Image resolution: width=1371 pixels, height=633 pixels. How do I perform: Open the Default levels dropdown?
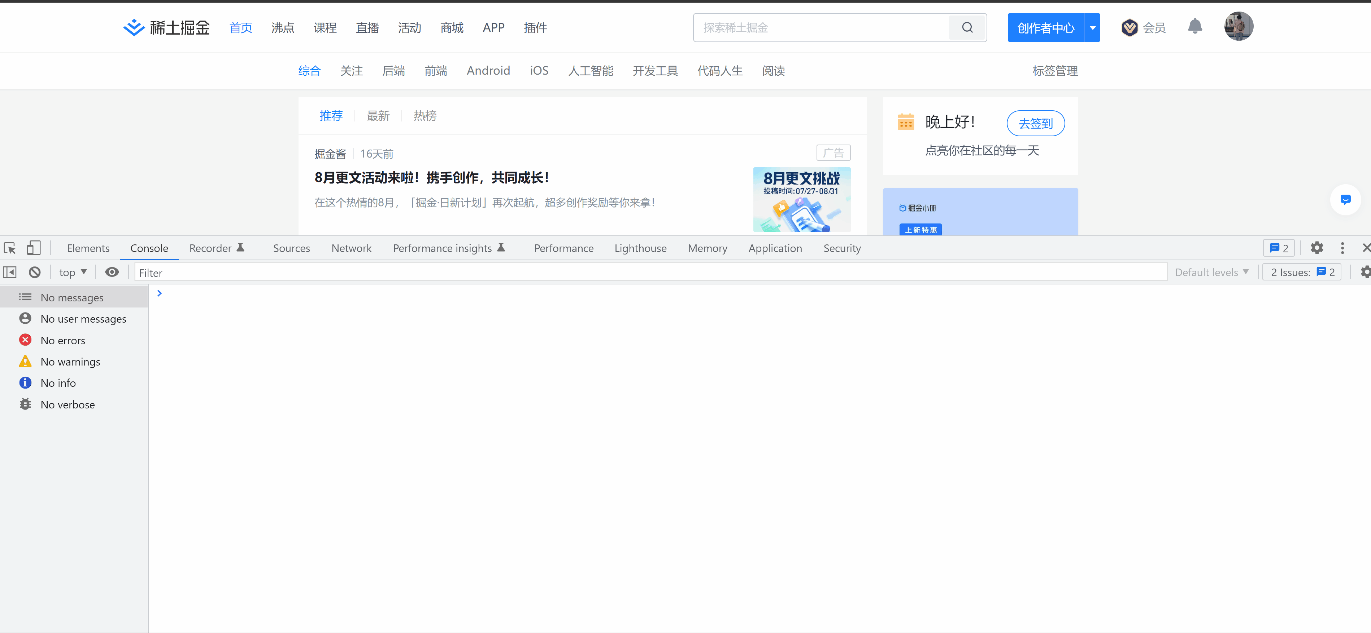pos(1211,273)
